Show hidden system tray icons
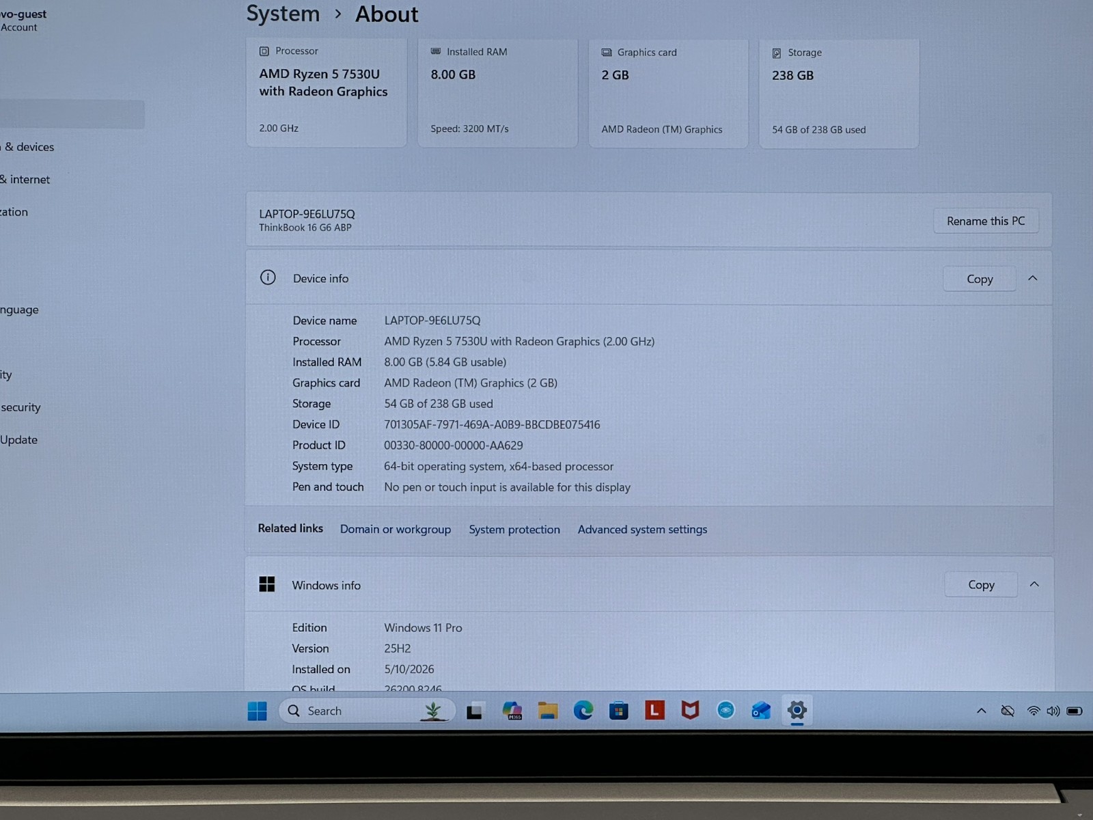1093x820 pixels. [981, 711]
